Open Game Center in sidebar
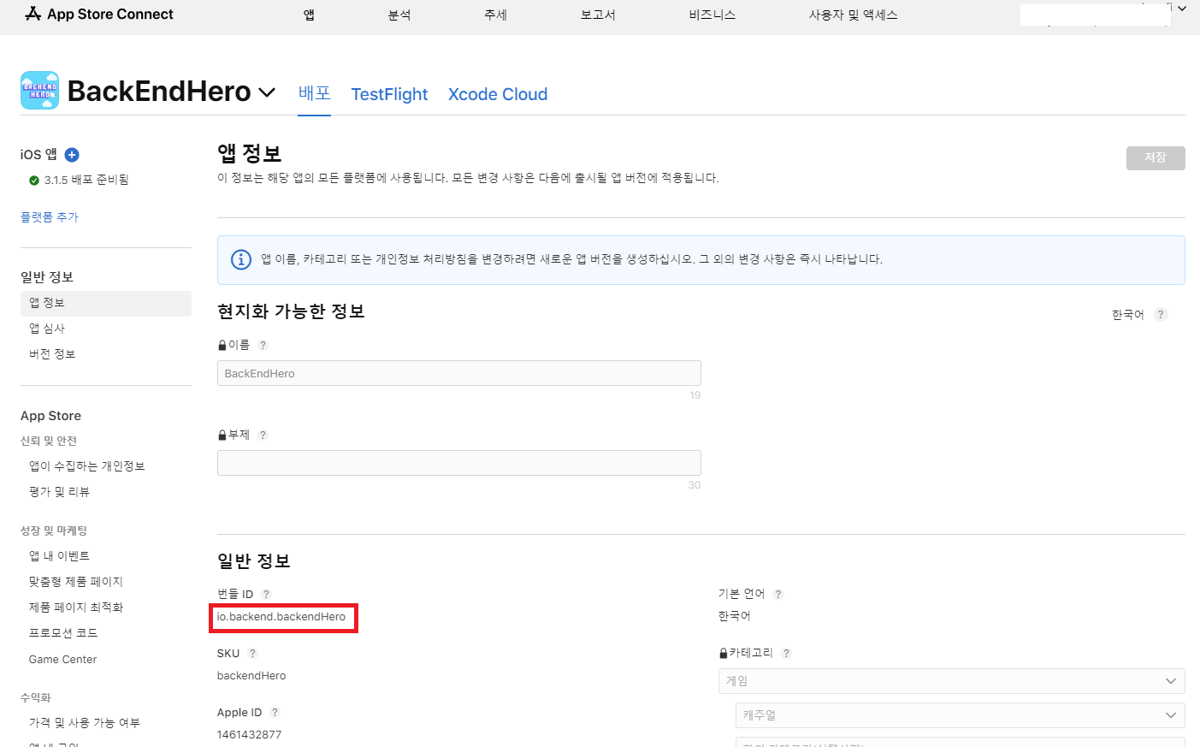Image resolution: width=1200 pixels, height=747 pixels. pos(62,660)
